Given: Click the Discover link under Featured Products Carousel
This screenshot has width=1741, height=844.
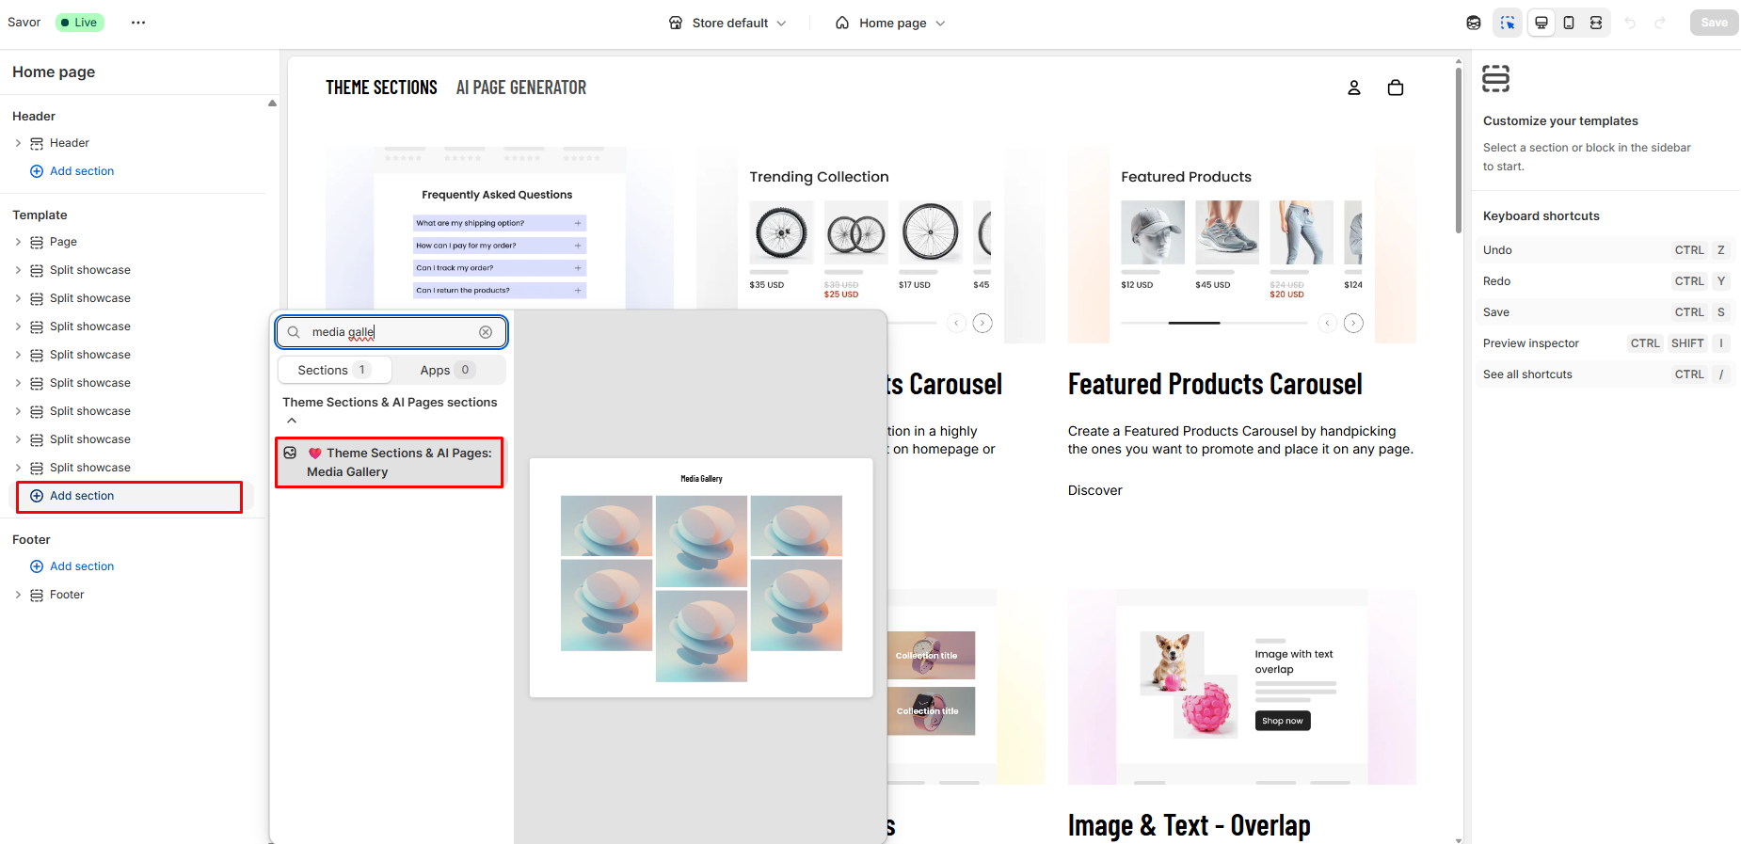Looking at the screenshot, I should pos(1094,490).
